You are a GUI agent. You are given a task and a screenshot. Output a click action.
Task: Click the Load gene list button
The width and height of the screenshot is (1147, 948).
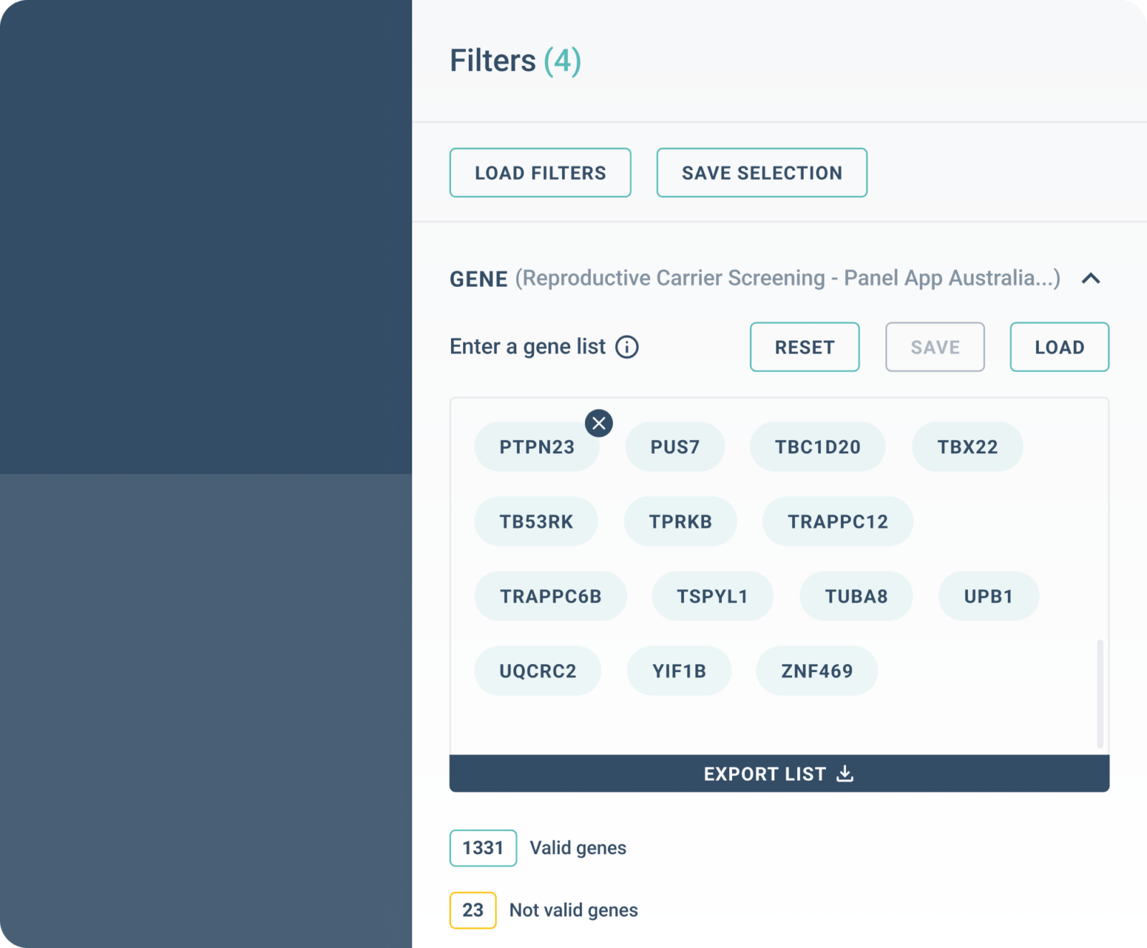tap(1059, 347)
